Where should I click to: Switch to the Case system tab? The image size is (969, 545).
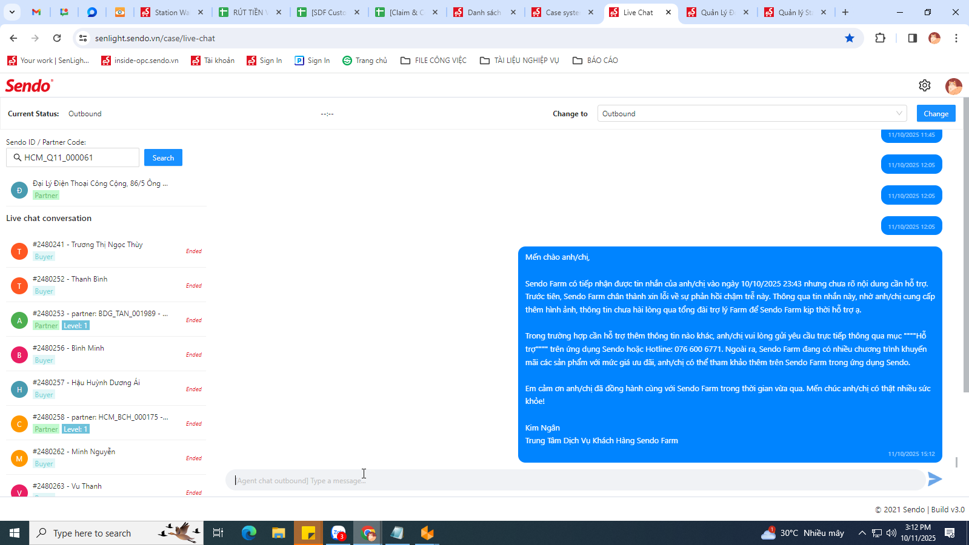[x=562, y=12]
